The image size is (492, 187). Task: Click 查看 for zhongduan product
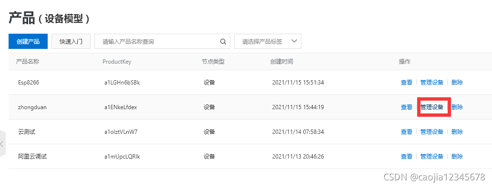pos(406,107)
